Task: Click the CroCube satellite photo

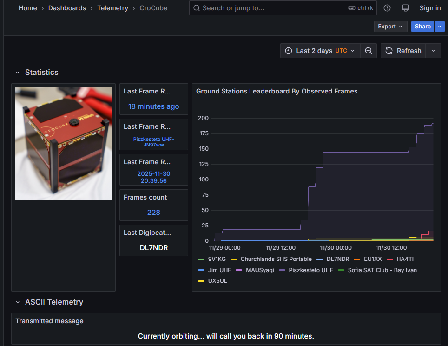Action: (x=63, y=144)
